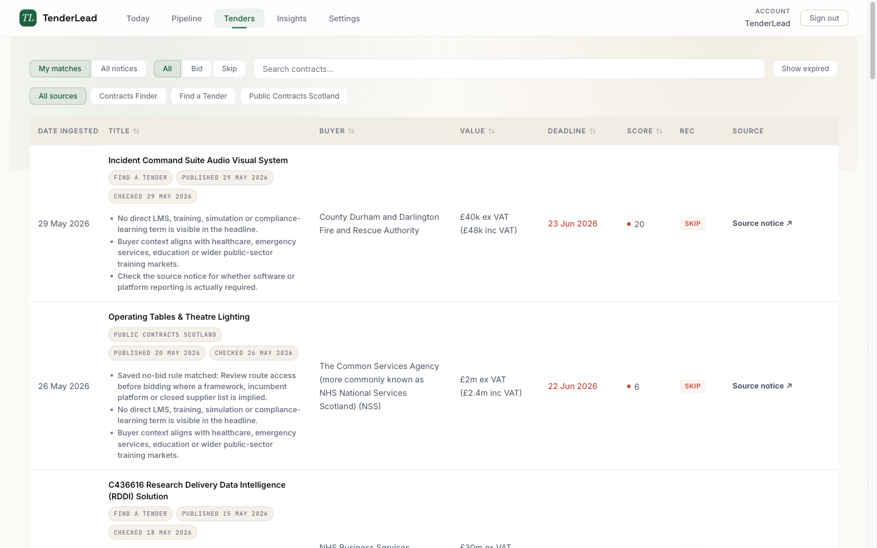Click deadline 23 Jun 2026
This screenshot has height=548, width=877.
572,223
